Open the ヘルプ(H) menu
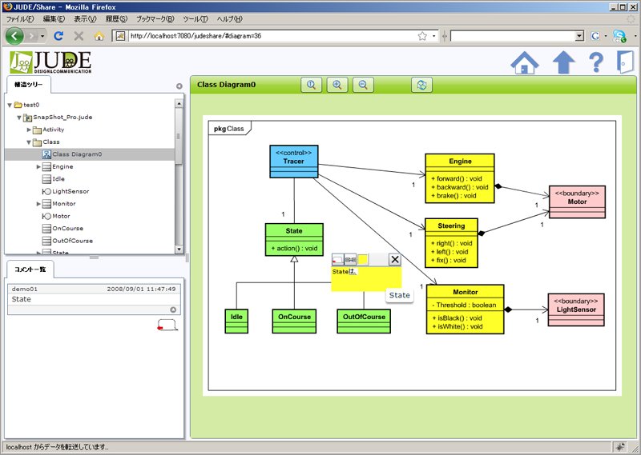 [x=230, y=18]
